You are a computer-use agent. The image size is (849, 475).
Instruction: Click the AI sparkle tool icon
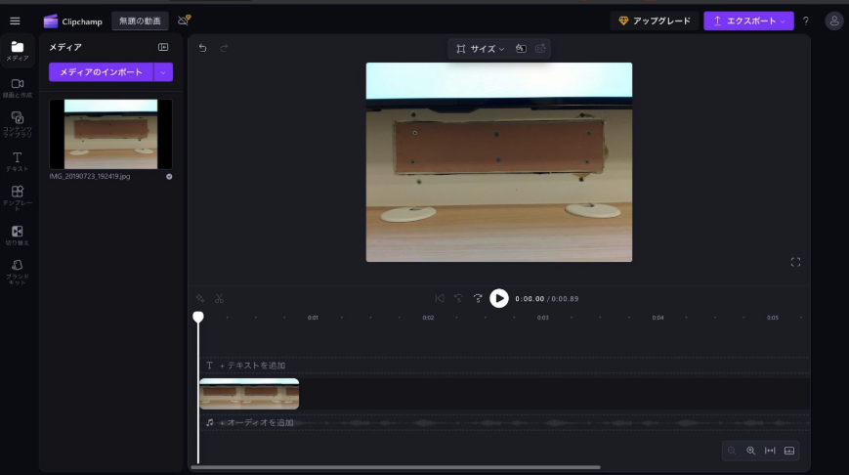pyautogui.click(x=200, y=298)
